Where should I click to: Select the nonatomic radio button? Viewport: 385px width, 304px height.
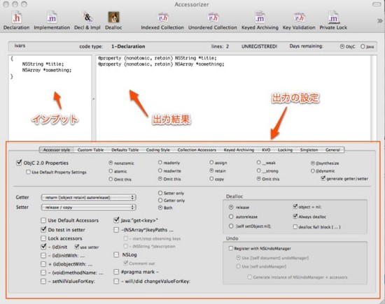111,163
